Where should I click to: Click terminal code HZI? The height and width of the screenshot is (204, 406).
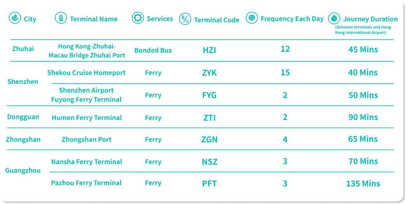click(x=209, y=50)
